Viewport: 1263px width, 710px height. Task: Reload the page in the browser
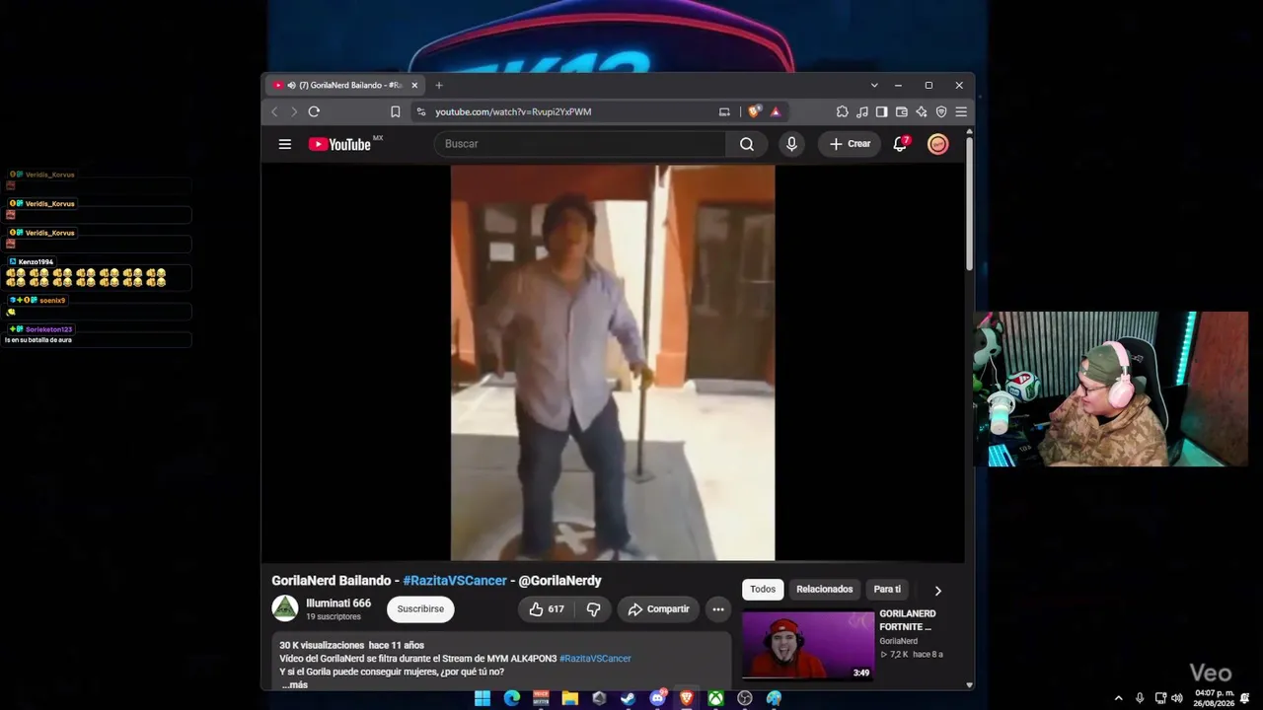(x=314, y=111)
